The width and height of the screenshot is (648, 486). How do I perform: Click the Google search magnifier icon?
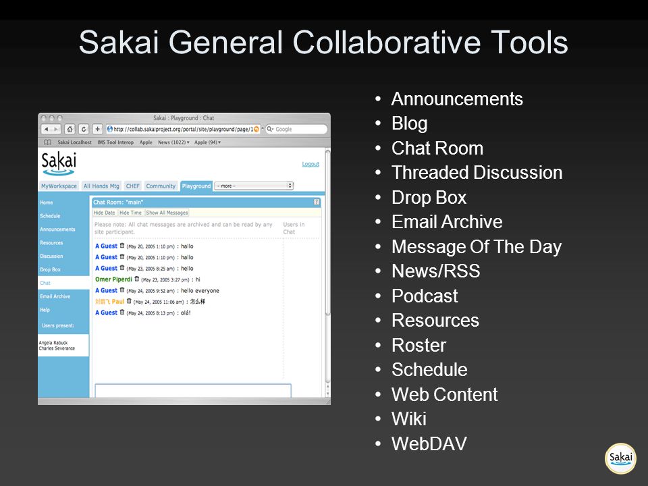270,130
